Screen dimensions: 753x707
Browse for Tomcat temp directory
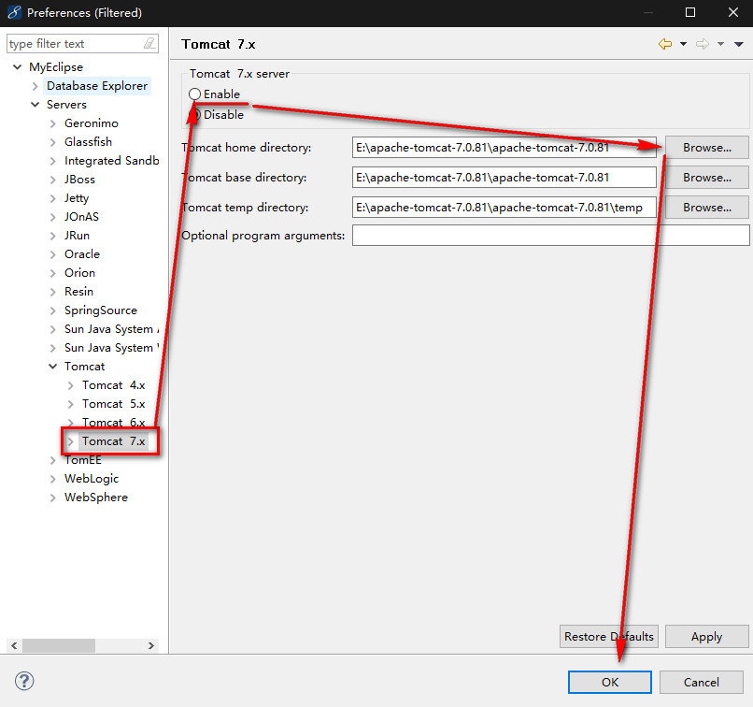coord(707,208)
